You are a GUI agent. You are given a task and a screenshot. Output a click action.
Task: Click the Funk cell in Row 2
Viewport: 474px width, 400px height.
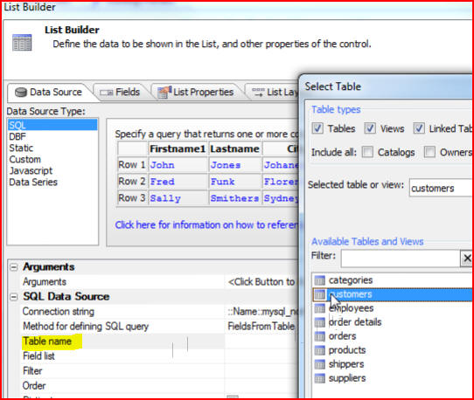tap(235, 182)
